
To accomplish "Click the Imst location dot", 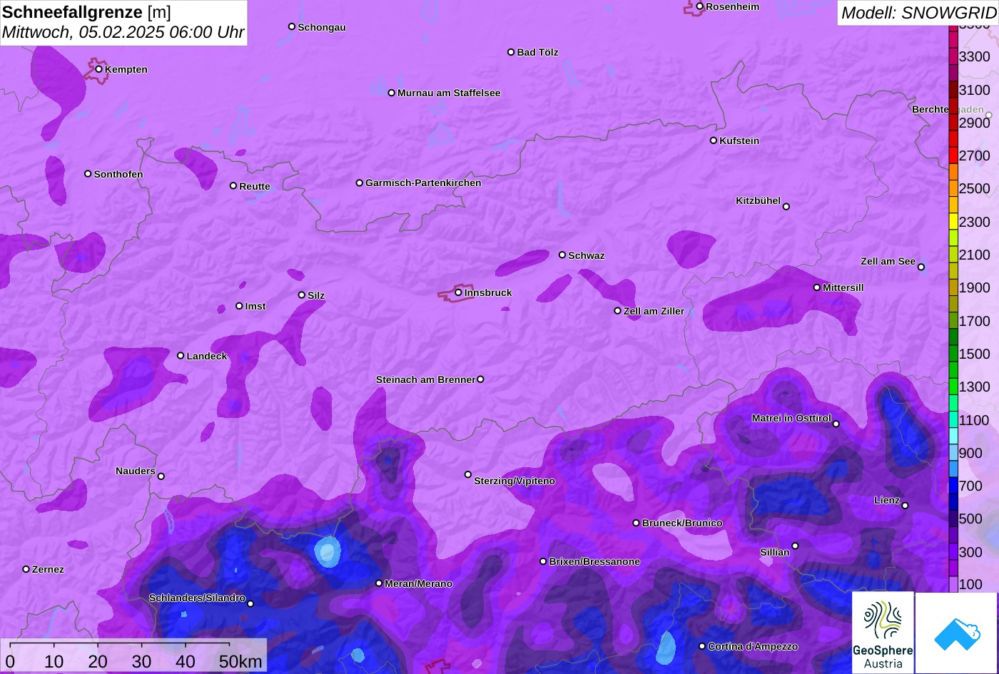I will tap(239, 306).
